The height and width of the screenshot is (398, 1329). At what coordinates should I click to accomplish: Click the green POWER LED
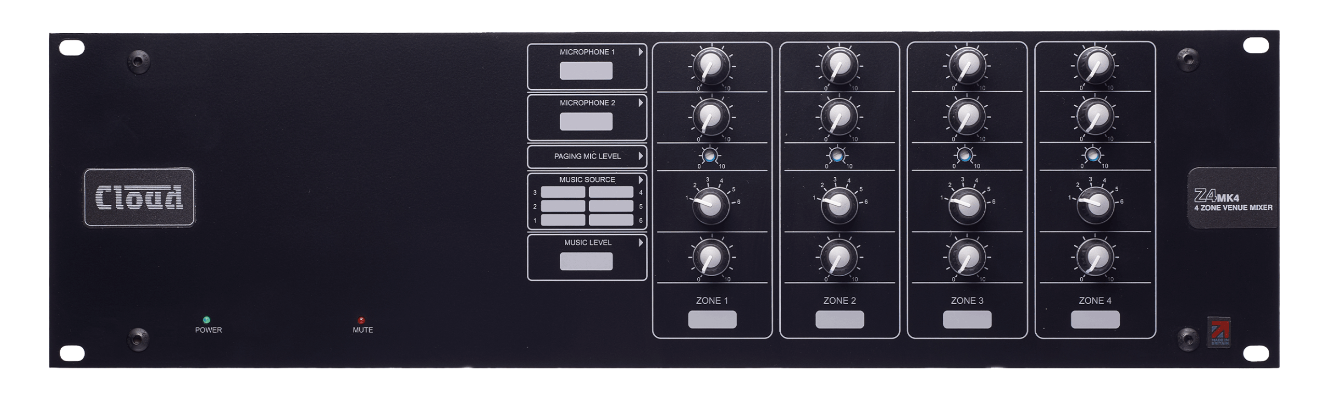(x=206, y=320)
